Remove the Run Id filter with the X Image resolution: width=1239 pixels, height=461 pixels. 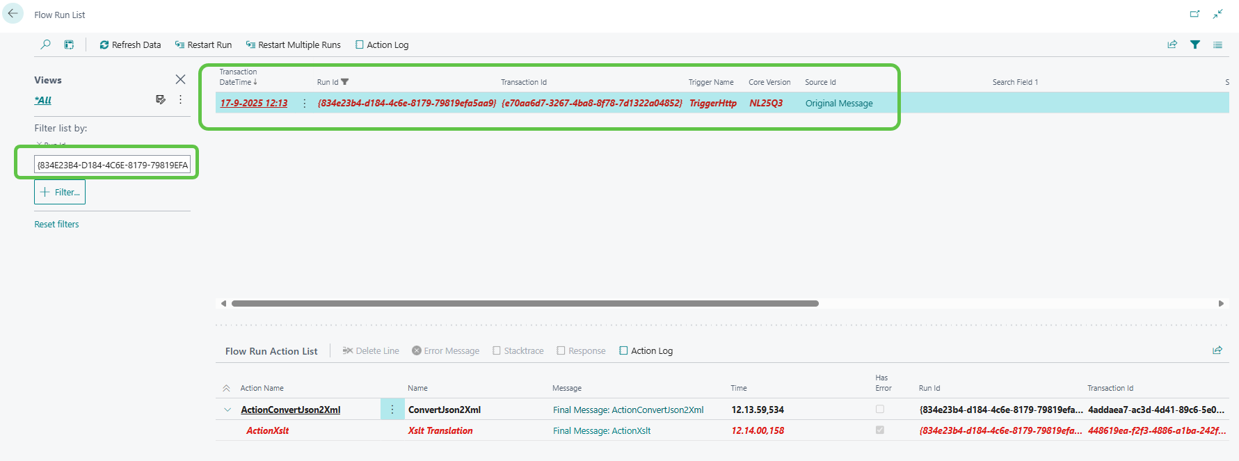coord(39,144)
